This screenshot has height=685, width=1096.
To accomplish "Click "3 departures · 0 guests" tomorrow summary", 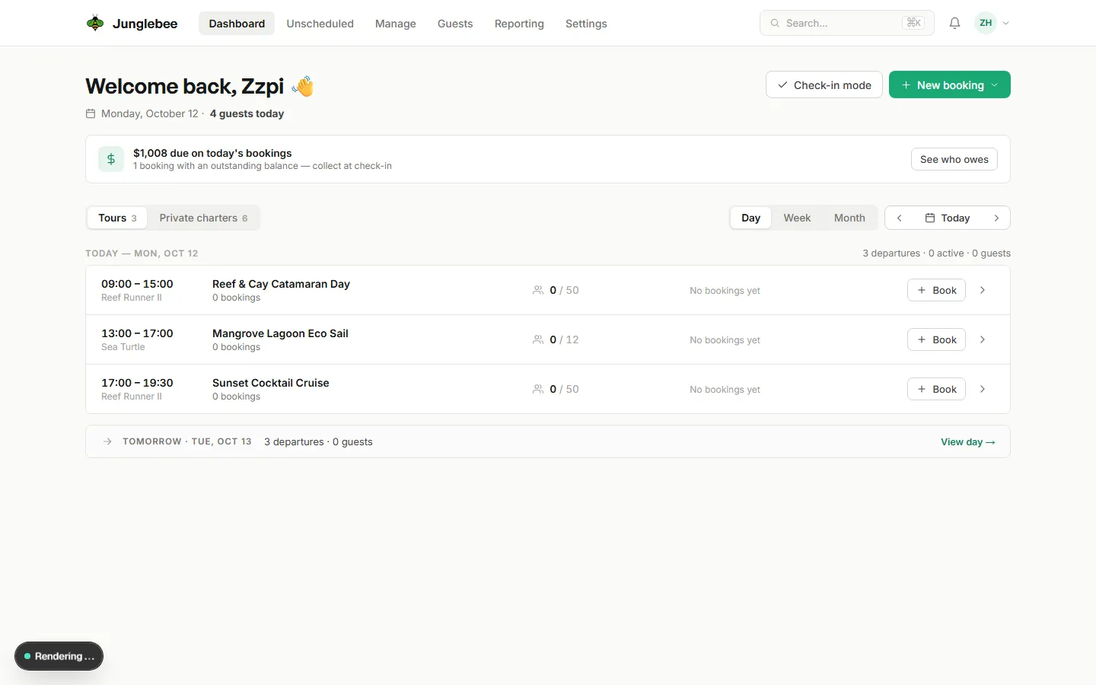I will click(x=318, y=441).
